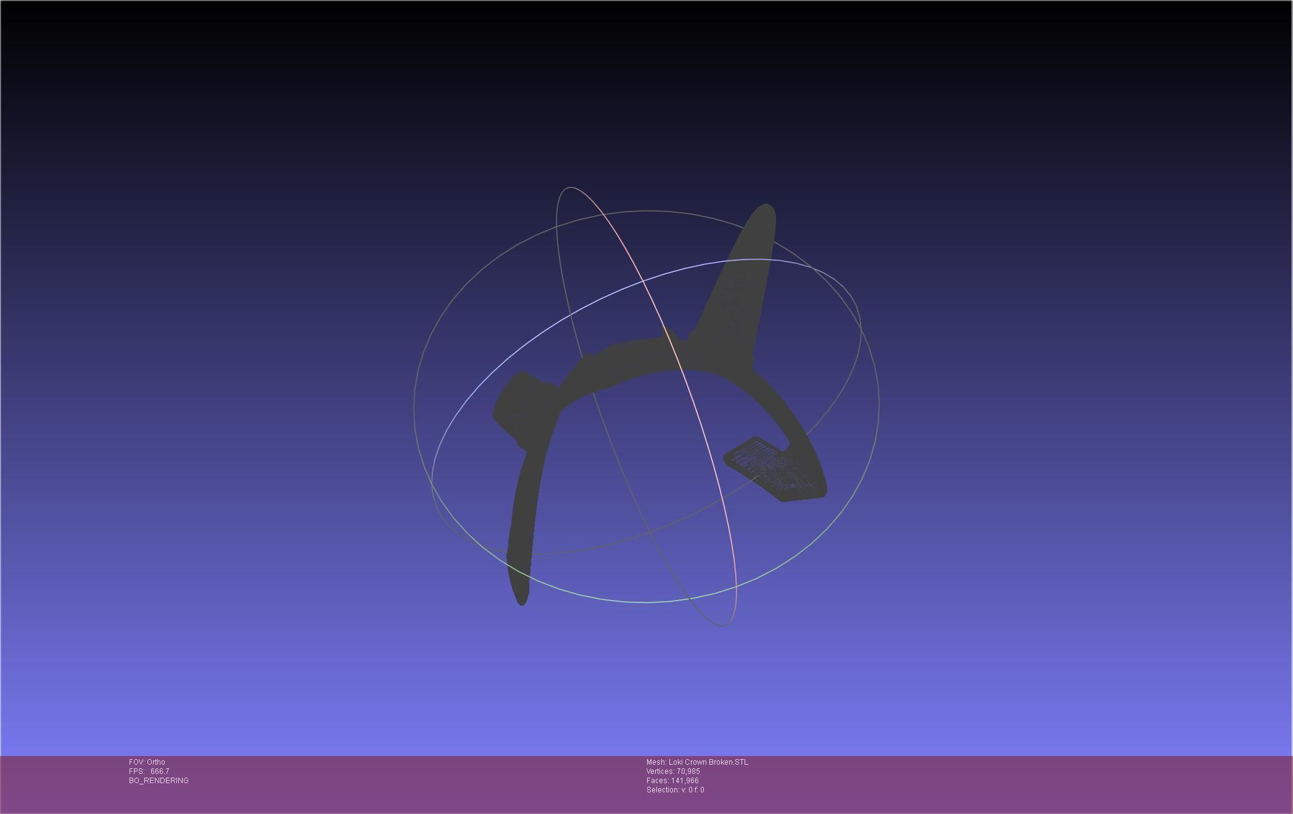The width and height of the screenshot is (1293, 814).
Task: Click the Selection v: 0 f: 0 text
Action: pyautogui.click(x=675, y=790)
